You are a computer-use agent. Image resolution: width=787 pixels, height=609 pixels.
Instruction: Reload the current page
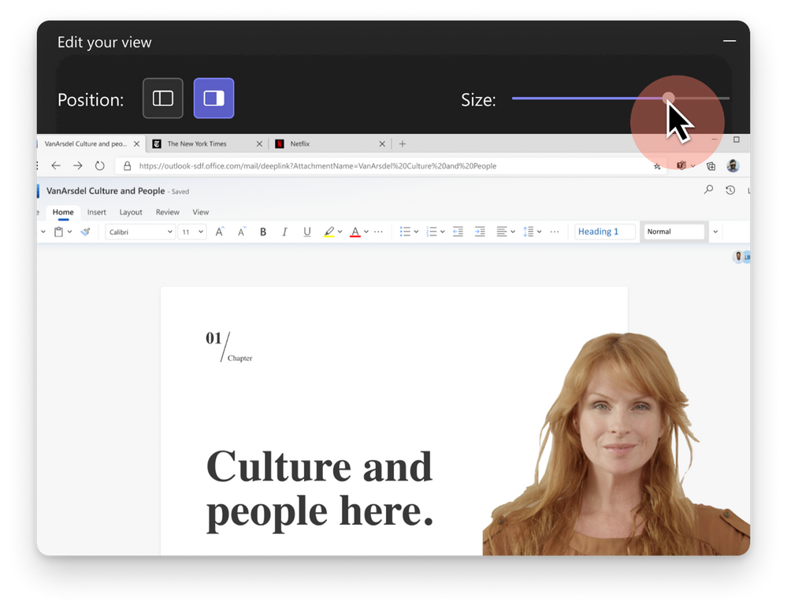tap(100, 165)
